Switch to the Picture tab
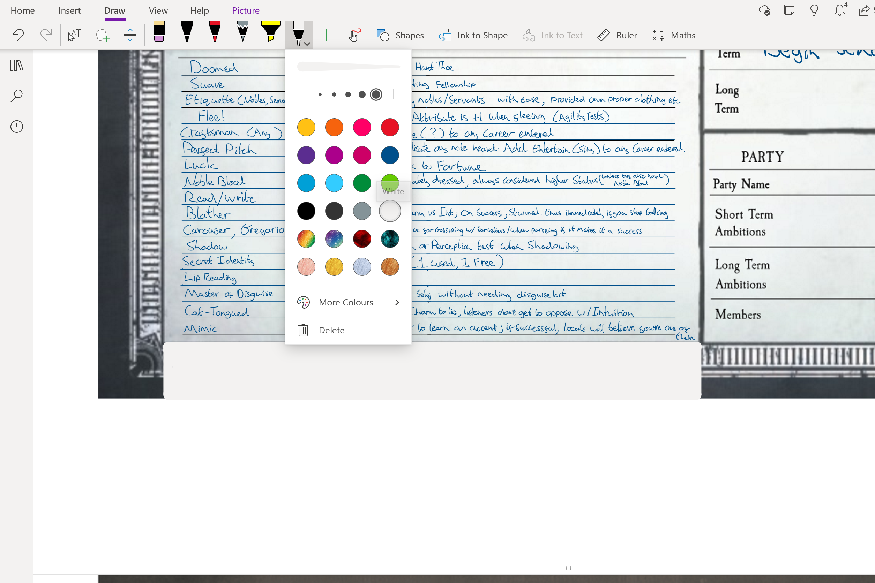The width and height of the screenshot is (875, 583). coord(245,10)
